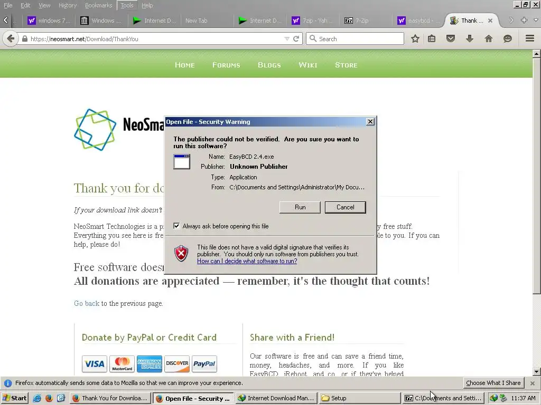Click the Pocket save icon
Screen dimensions: 541x405
point(450,38)
